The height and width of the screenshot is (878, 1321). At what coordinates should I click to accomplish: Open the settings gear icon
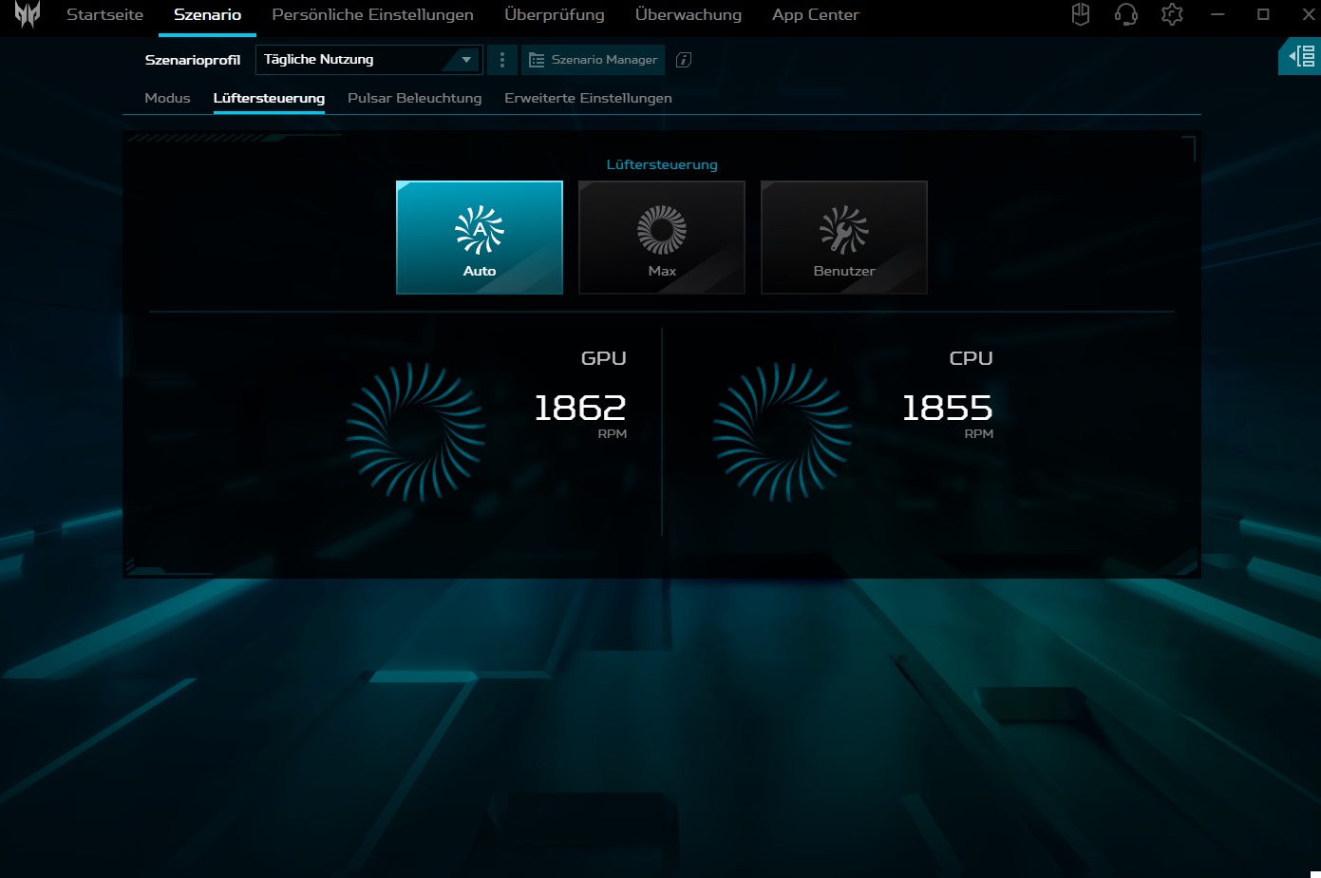coord(1172,15)
